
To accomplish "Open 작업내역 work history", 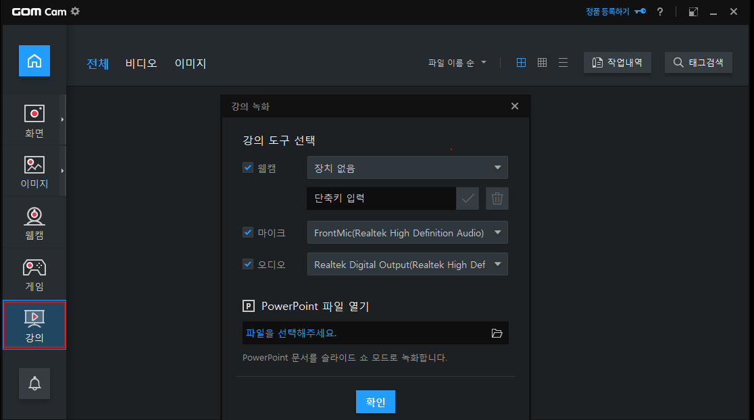I will coord(618,63).
